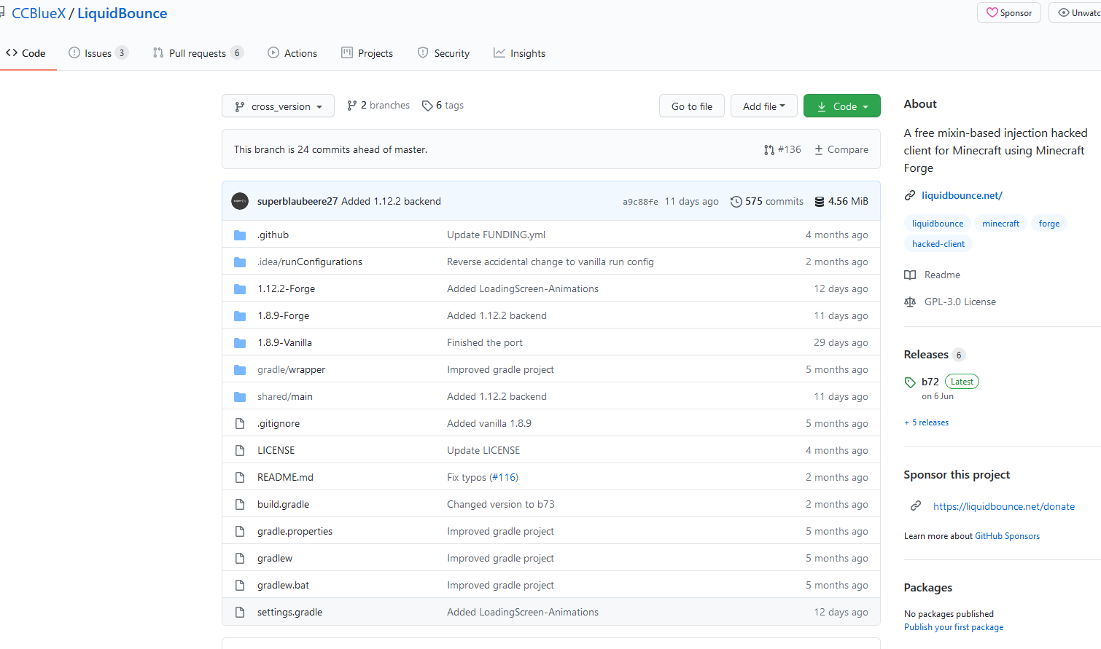1101x649 pixels.
Task: Open the Projects tab
Action: [x=367, y=53]
